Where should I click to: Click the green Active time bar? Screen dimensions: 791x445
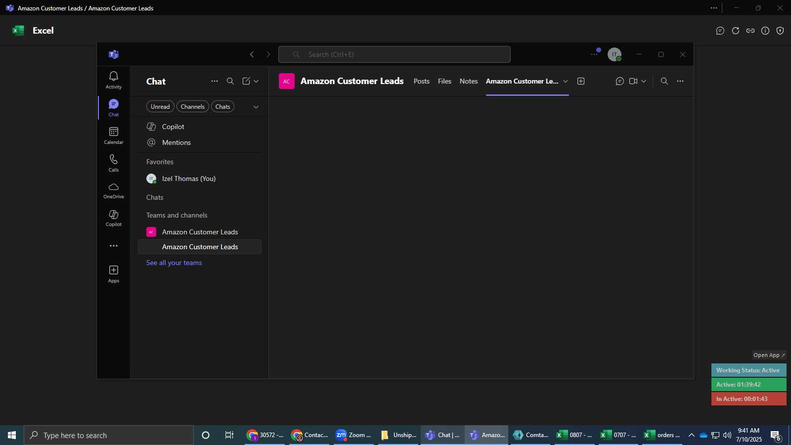click(x=748, y=385)
